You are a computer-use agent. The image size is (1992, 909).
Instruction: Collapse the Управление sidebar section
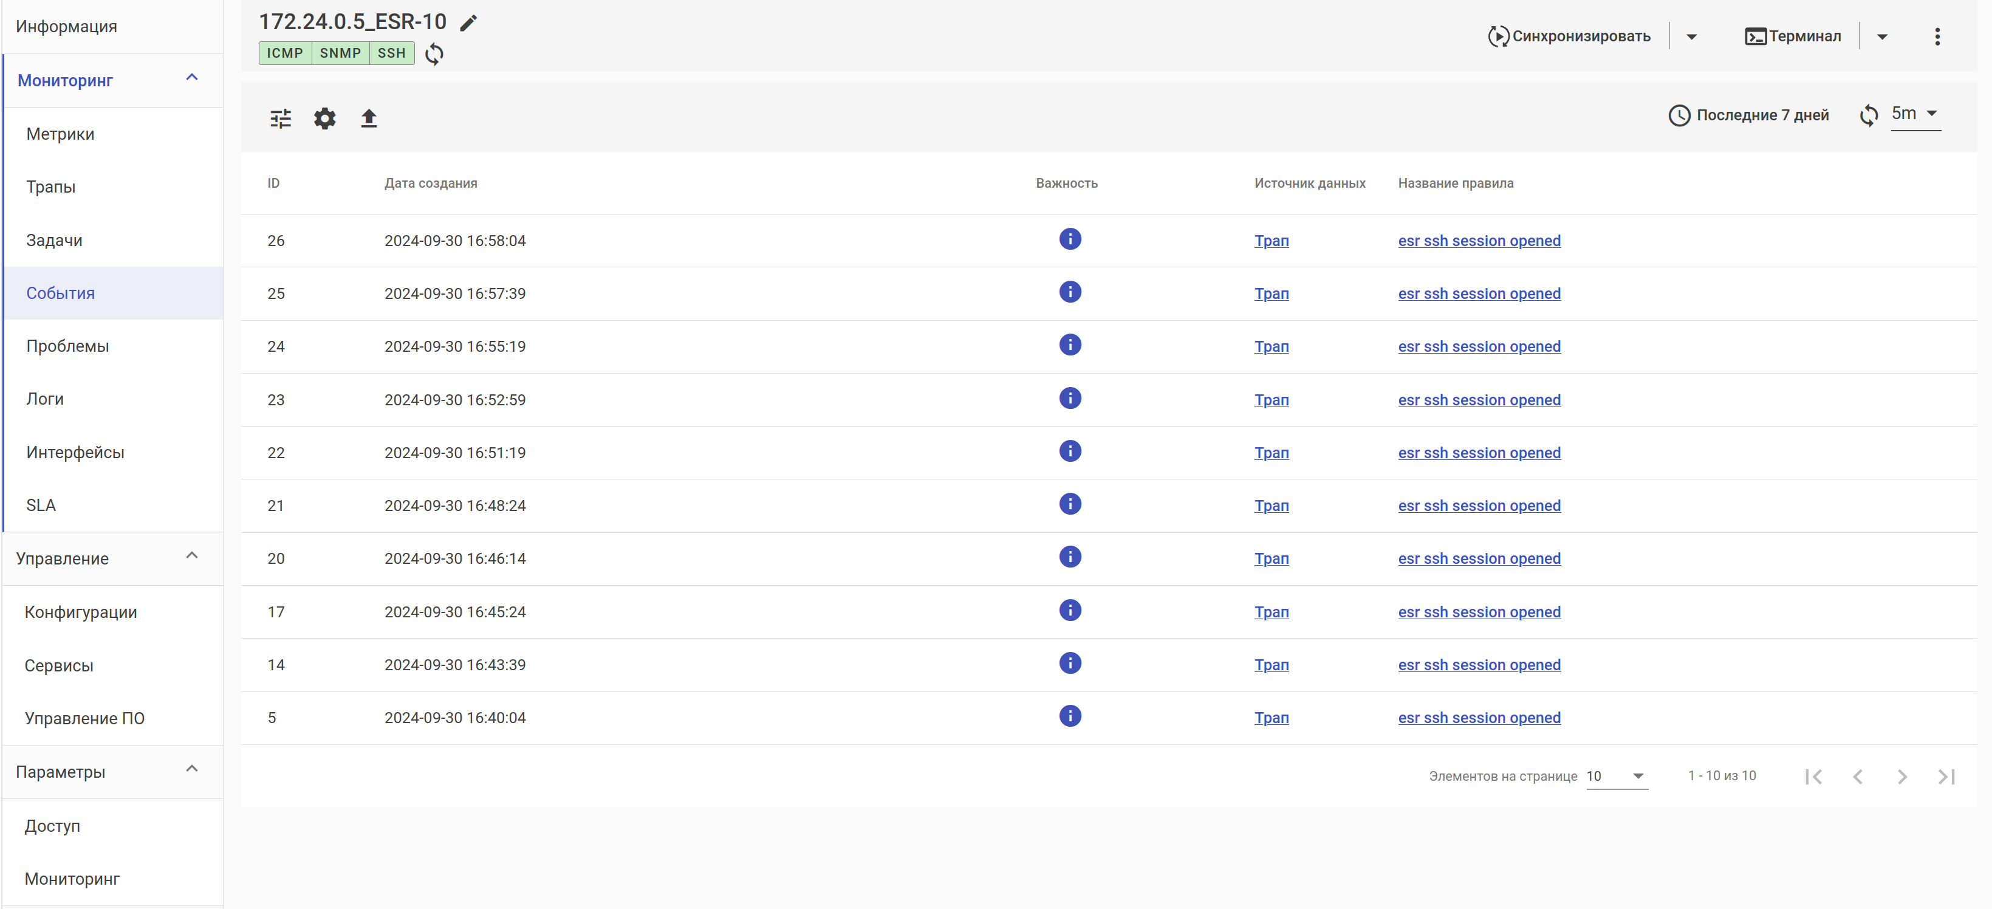tap(193, 555)
